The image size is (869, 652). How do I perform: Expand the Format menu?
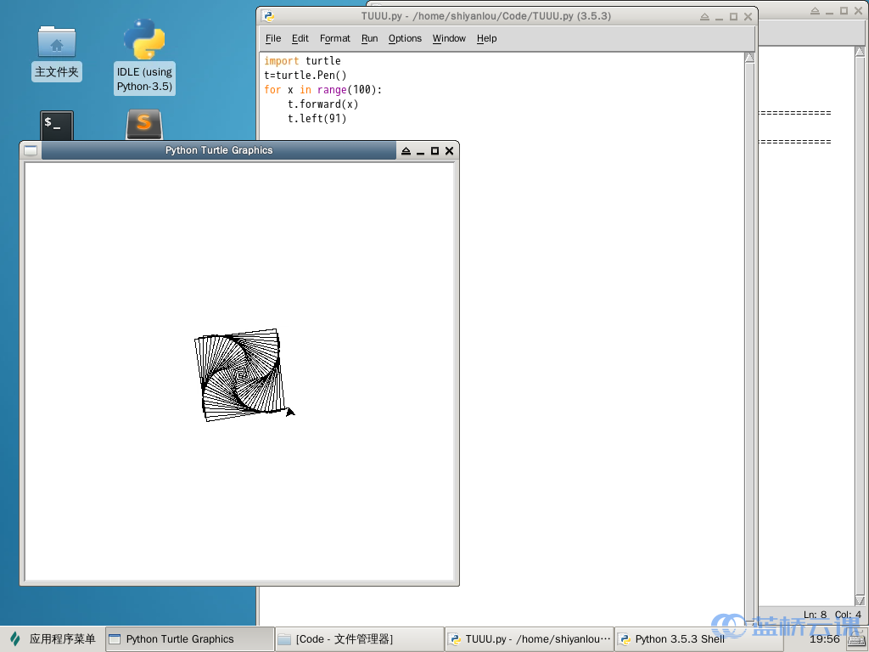tap(334, 38)
